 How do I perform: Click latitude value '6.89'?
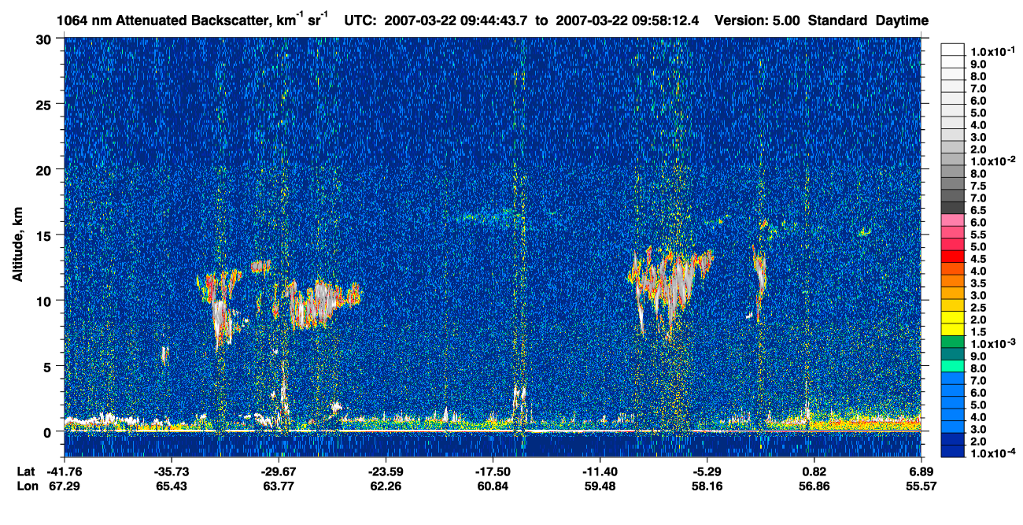pos(921,471)
